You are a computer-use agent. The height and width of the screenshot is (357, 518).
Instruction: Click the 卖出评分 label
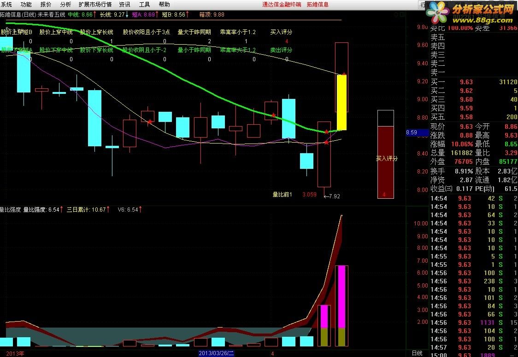click(x=281, y=50)
